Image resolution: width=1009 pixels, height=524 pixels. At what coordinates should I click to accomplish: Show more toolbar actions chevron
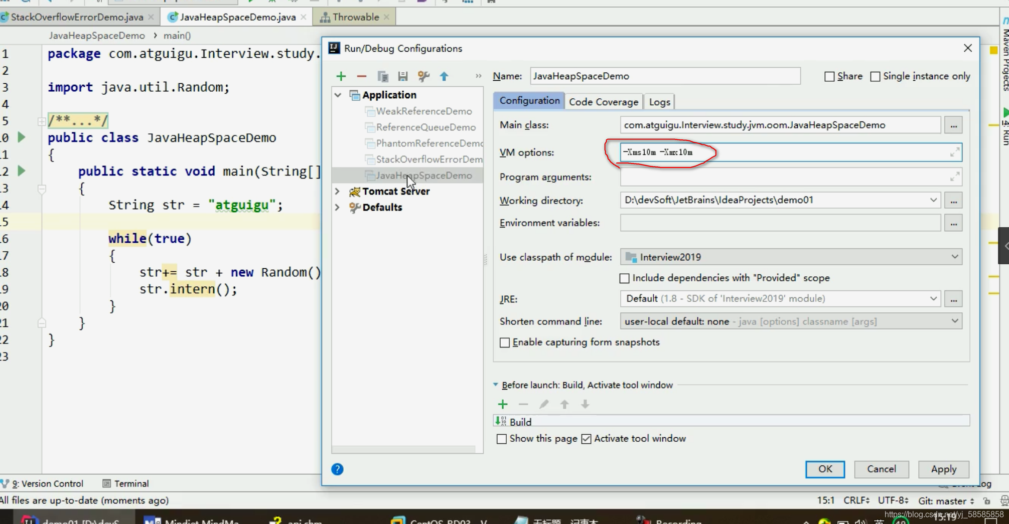[x=478, y=76]
